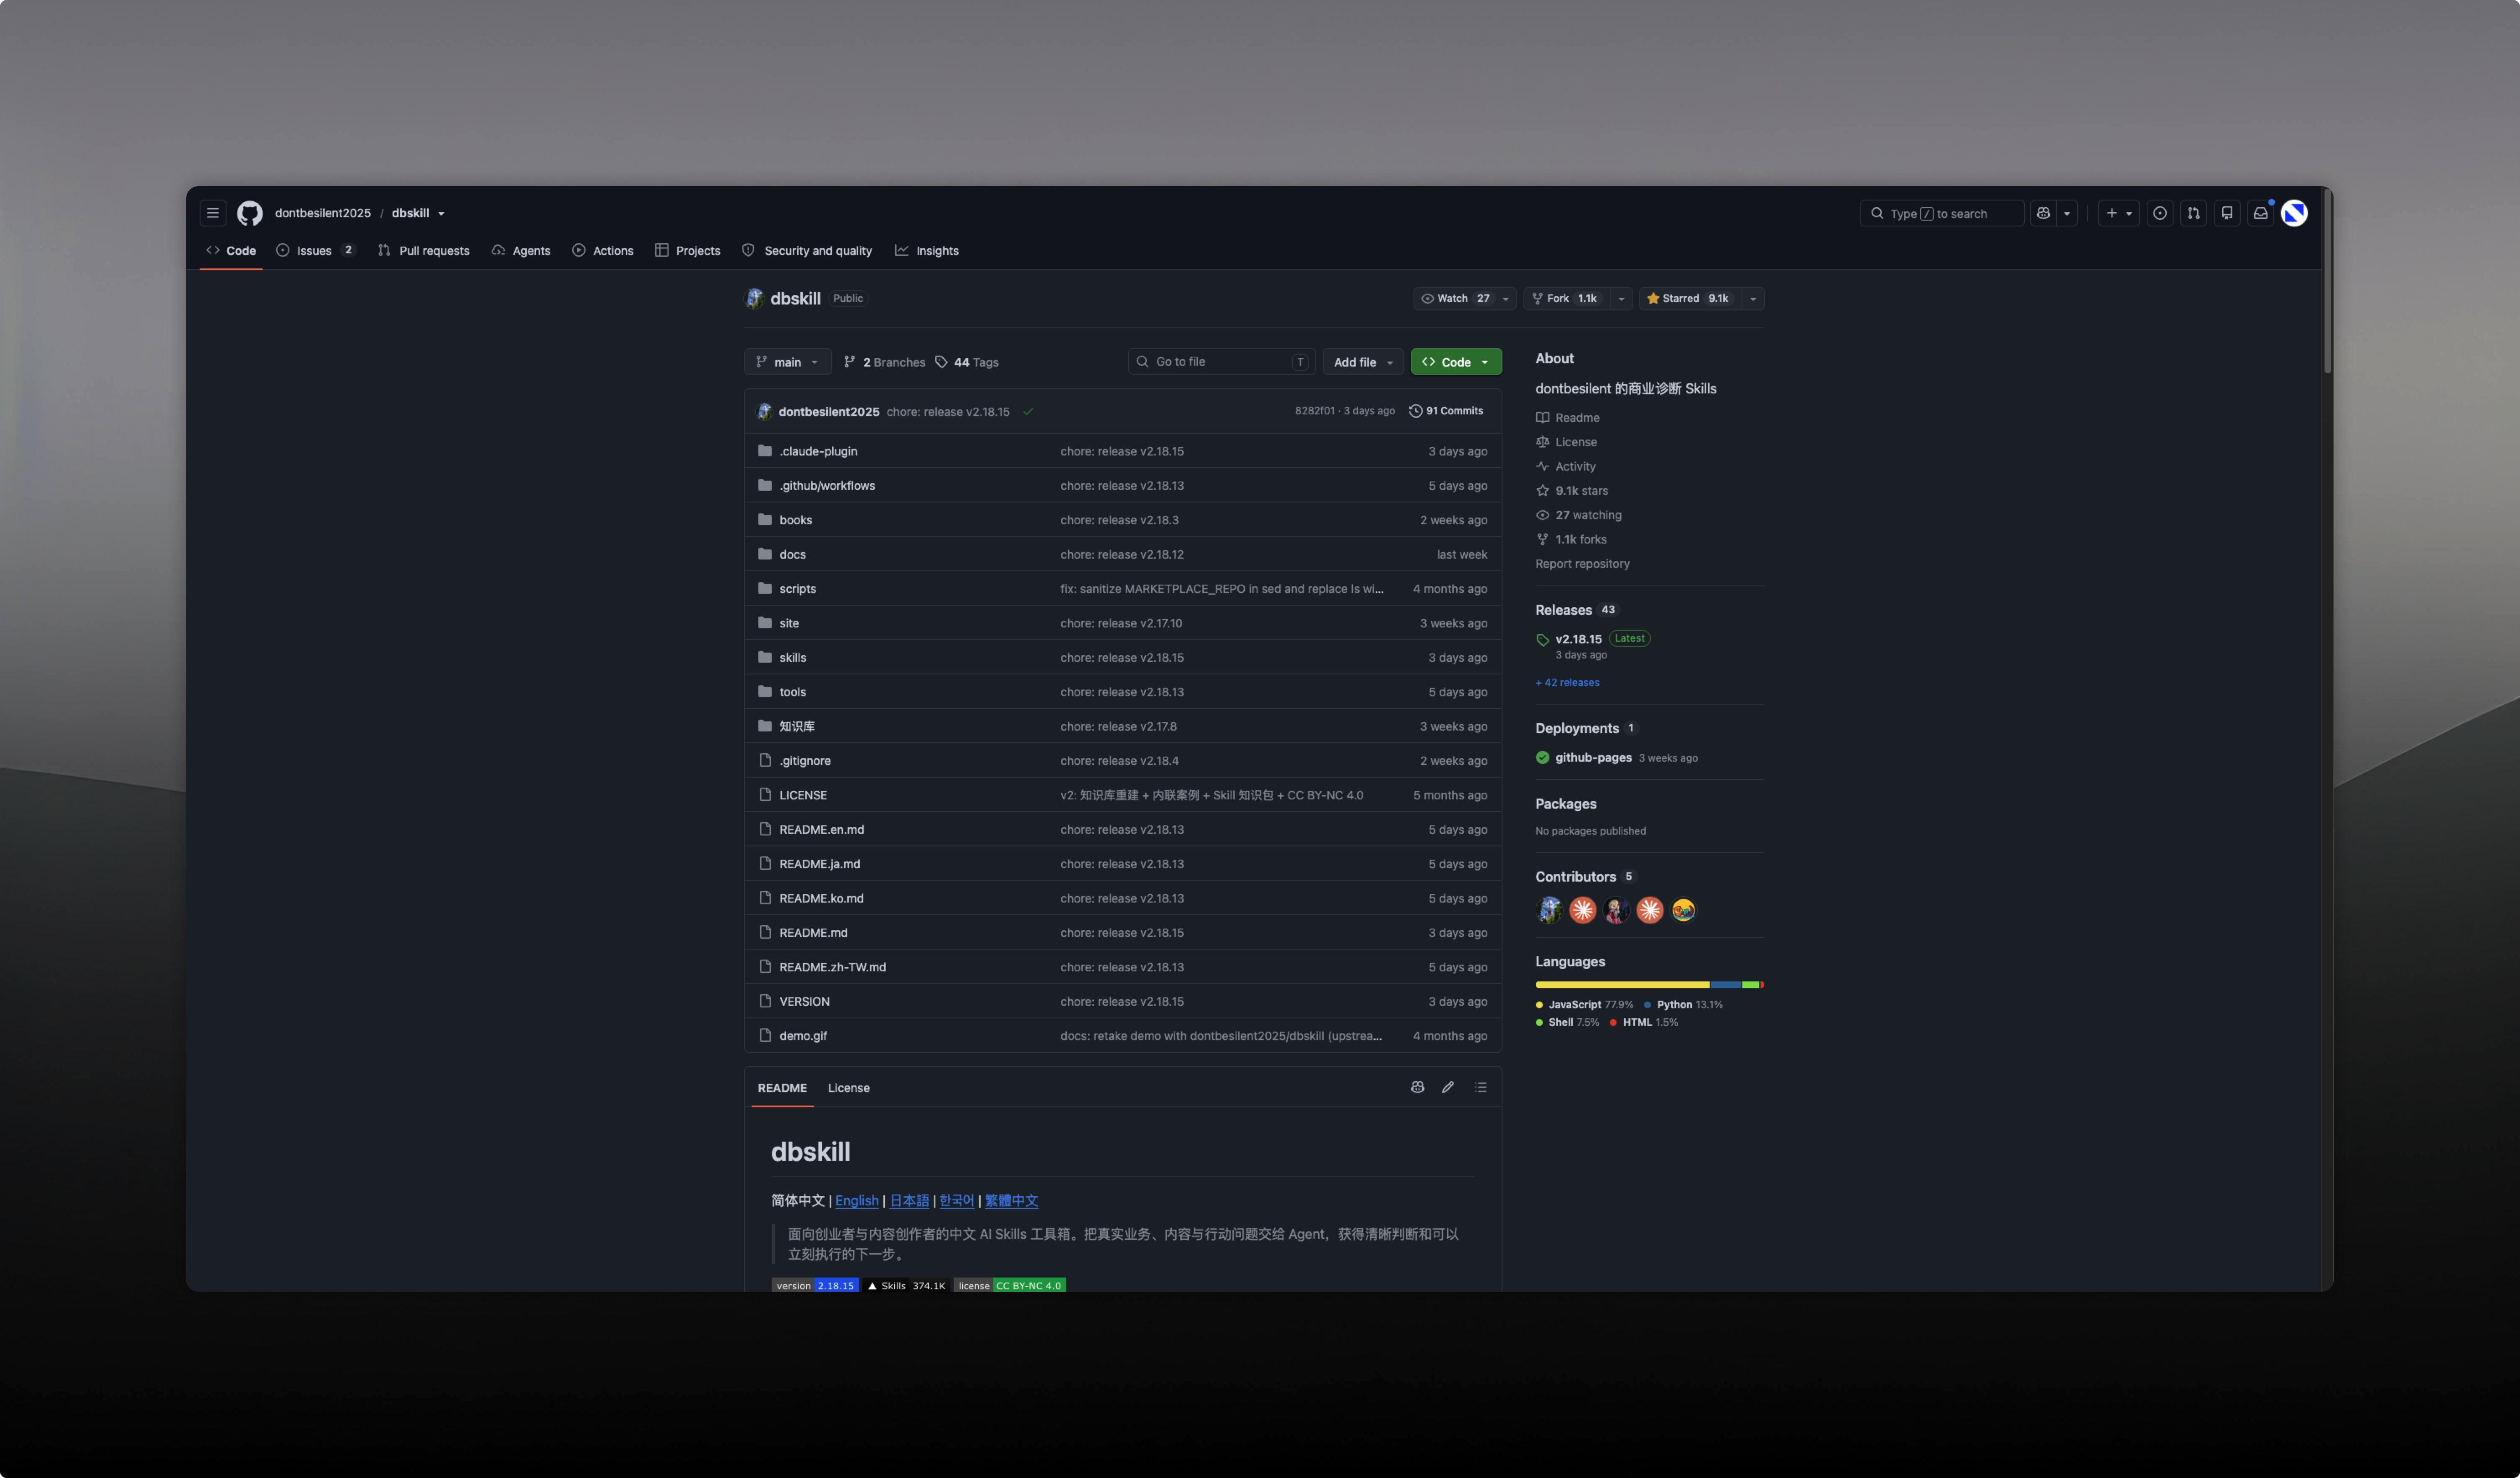The width and height of the screenshot is (2520, 1478).
Task: Click the folder icon of the .claude-plugin row
Action: 765,451
